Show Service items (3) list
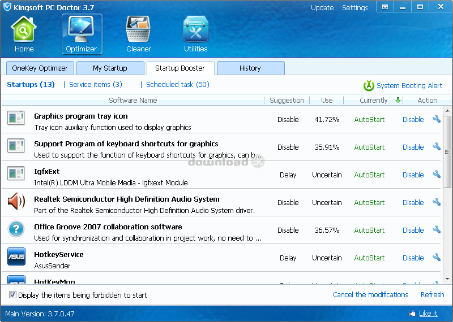 [96, 85]
